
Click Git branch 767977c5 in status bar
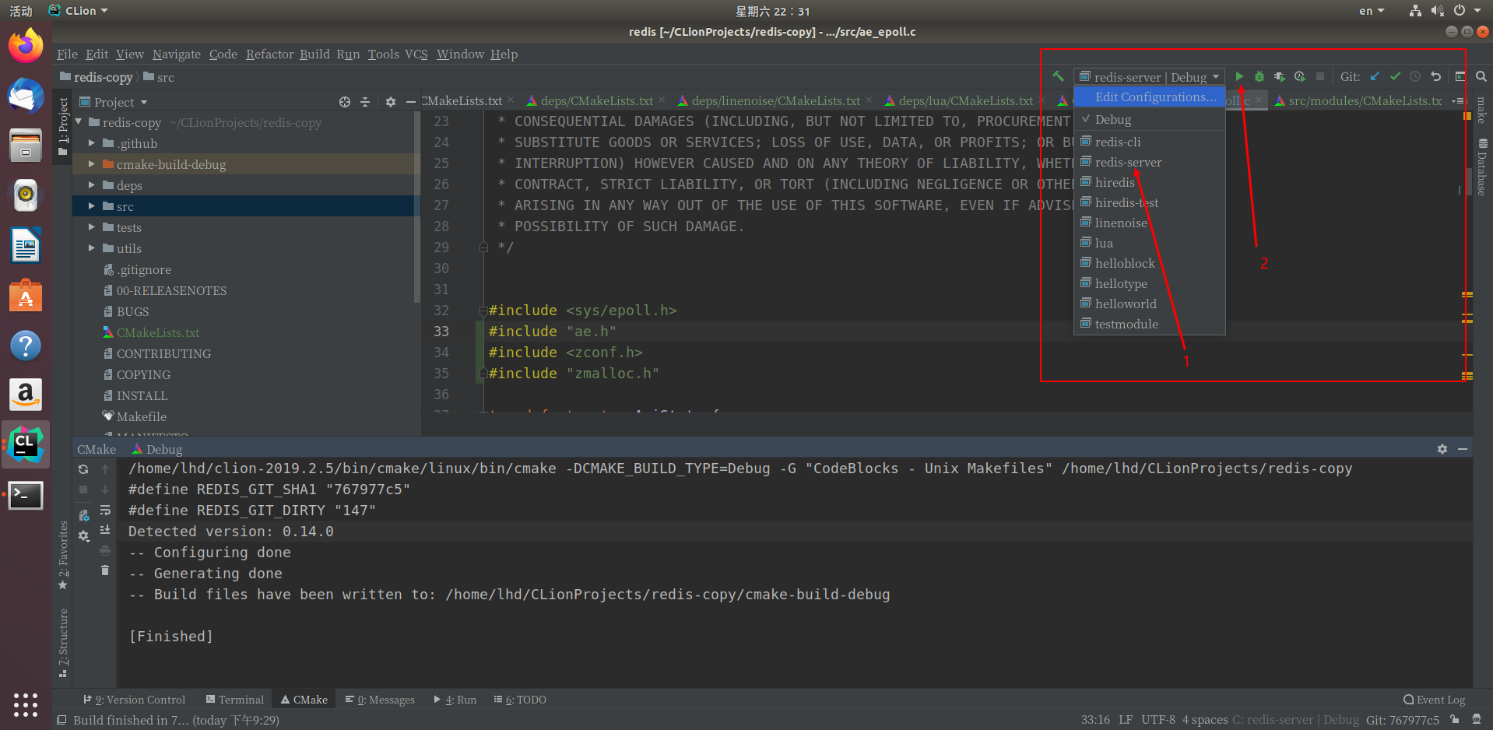1403,720
